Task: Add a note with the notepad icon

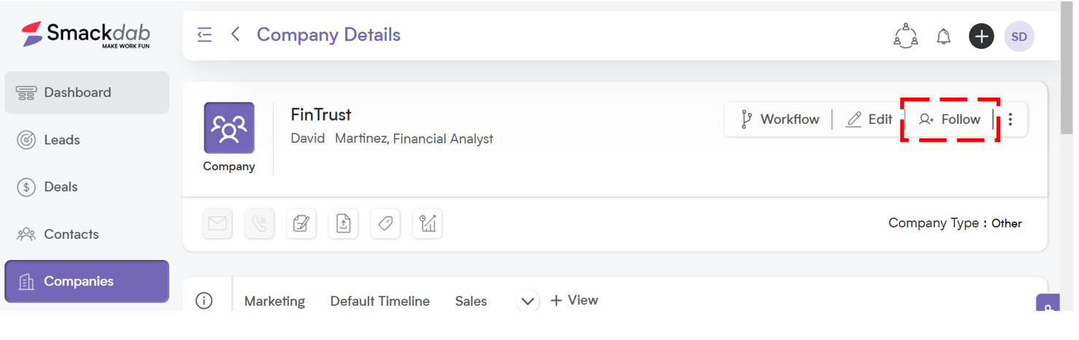Action: [301, 224]
